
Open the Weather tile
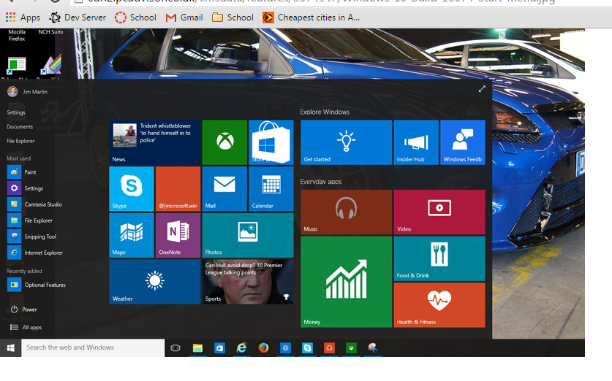point(154,282)
